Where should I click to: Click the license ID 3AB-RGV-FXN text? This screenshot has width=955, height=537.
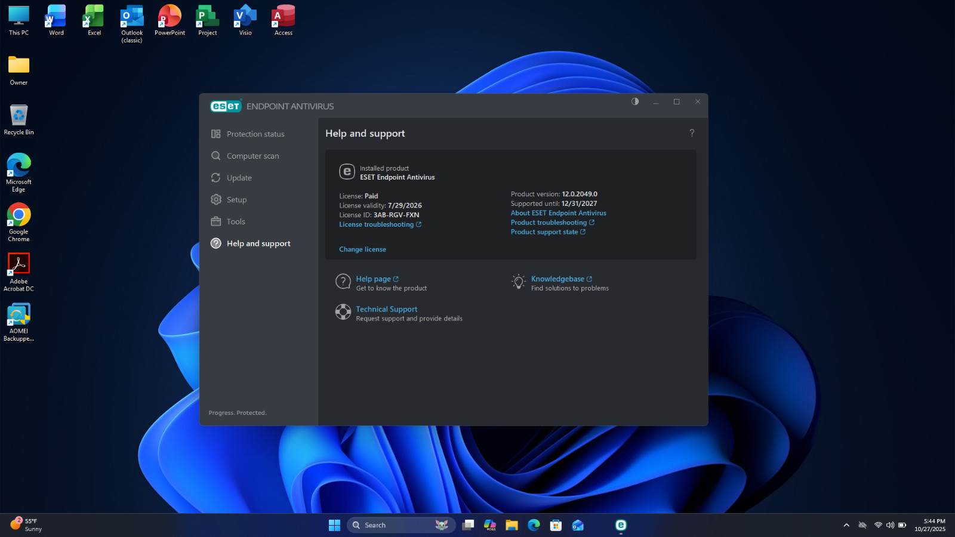[396, 215]
